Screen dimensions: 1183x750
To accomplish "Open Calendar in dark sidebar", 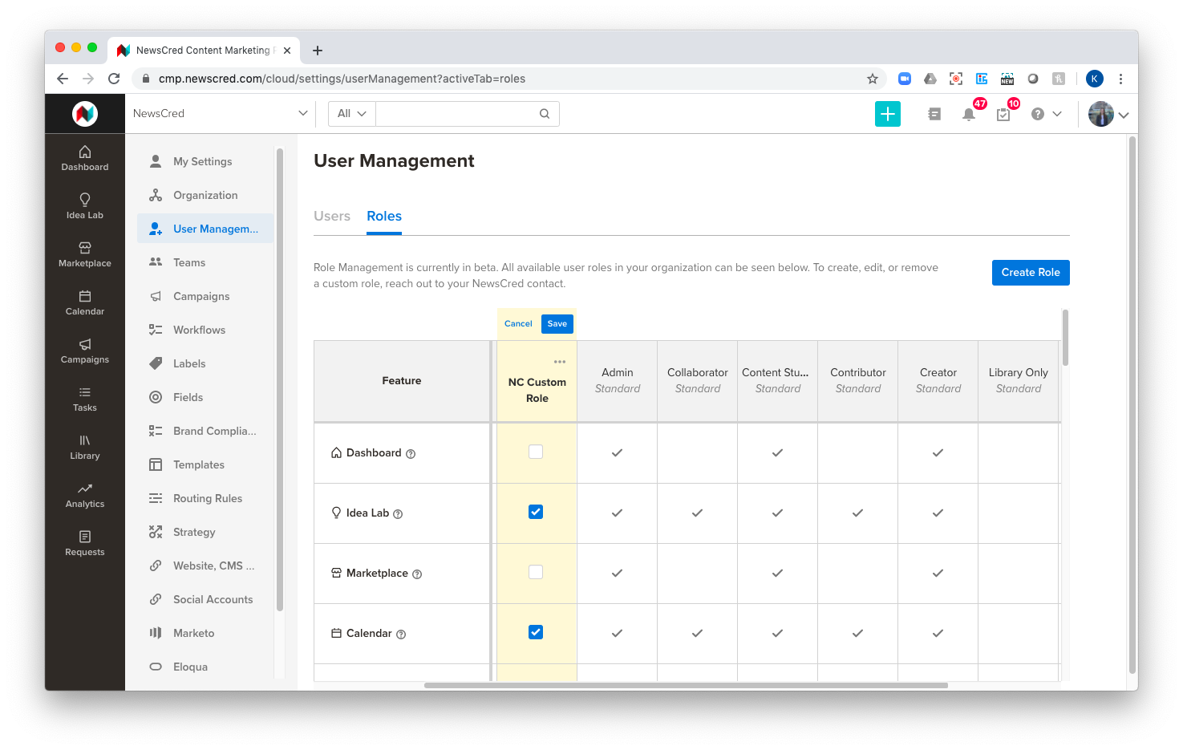I will (x=85, y=302).
